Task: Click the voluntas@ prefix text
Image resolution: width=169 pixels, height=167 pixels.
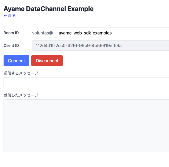Action: click(x=42, y=33)
